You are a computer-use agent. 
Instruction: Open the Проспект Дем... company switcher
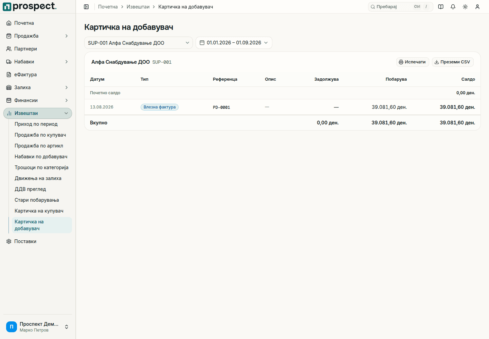tap(38, 327)
